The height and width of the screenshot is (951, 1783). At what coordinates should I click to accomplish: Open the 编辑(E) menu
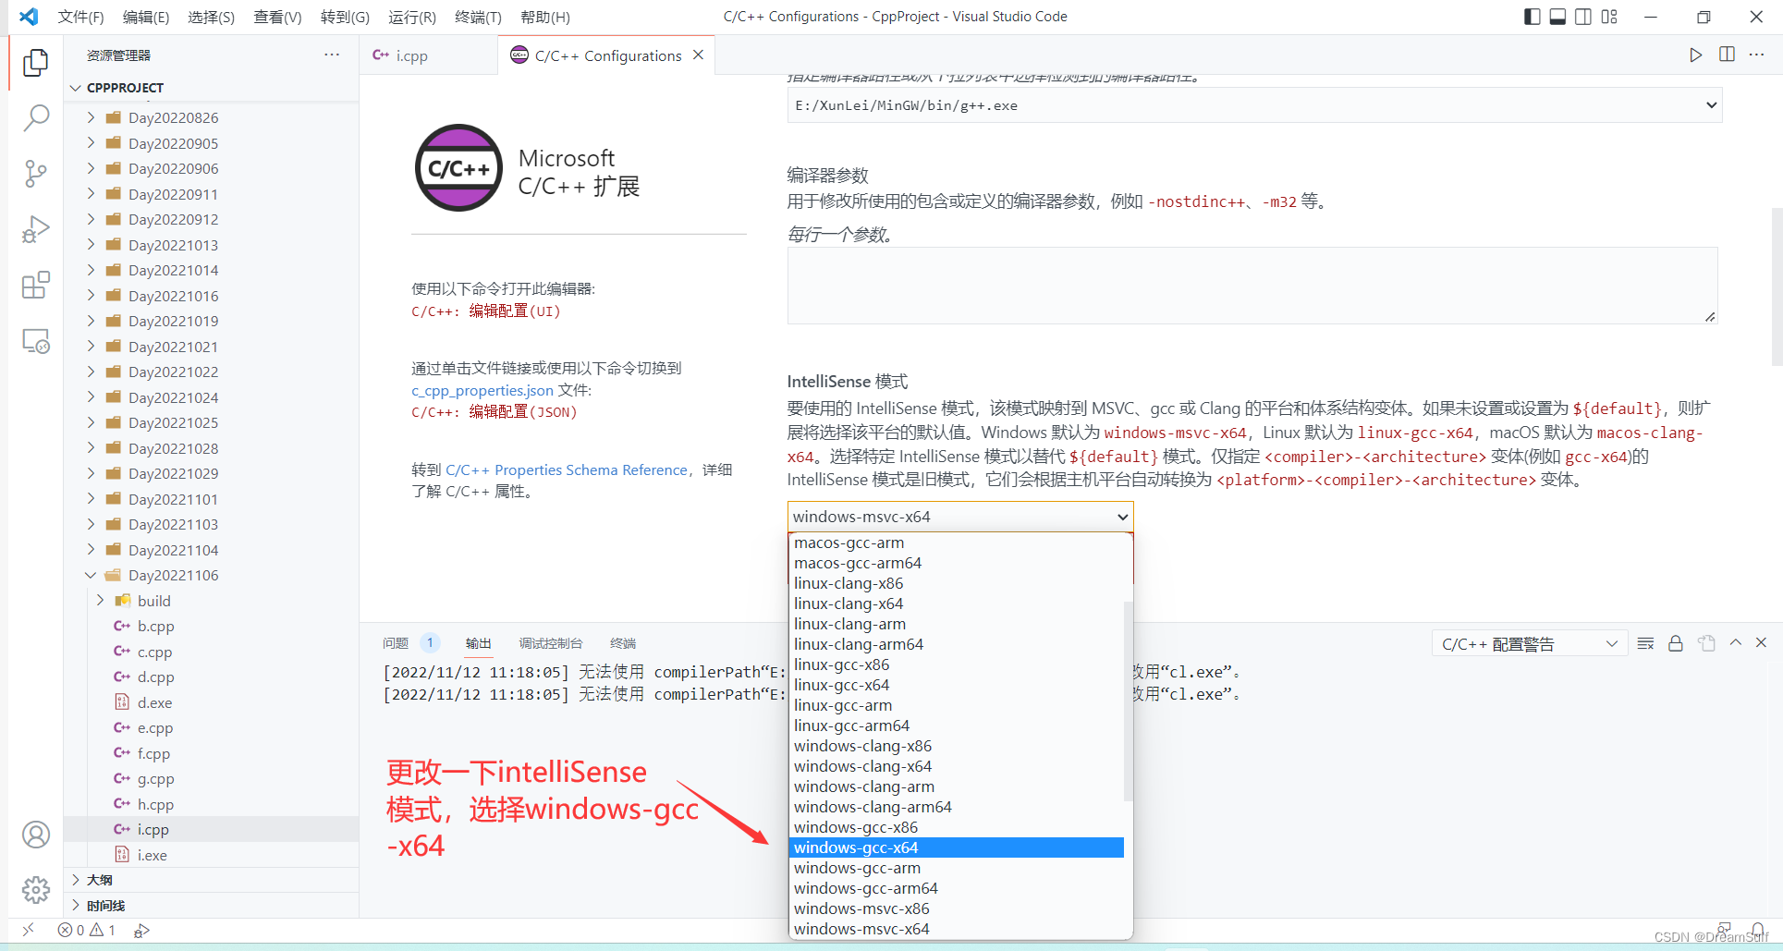point(146,17)
